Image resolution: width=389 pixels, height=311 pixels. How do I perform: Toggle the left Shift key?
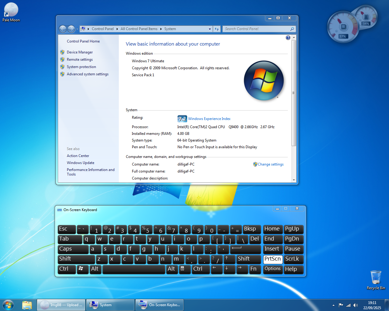[76, 259]
